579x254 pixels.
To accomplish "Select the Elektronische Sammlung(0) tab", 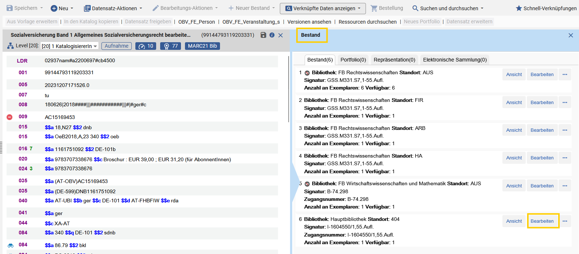I will tap(455, 60).
